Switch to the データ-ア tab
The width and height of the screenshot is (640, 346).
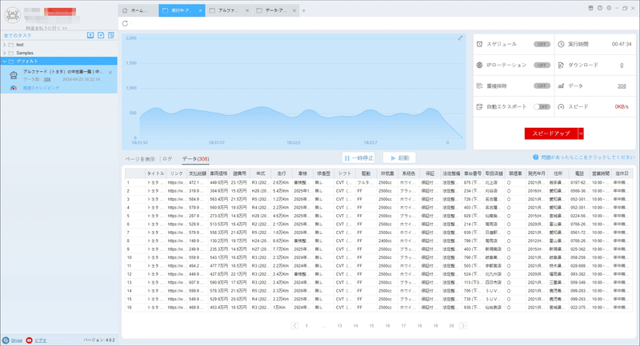click(276, 10)
